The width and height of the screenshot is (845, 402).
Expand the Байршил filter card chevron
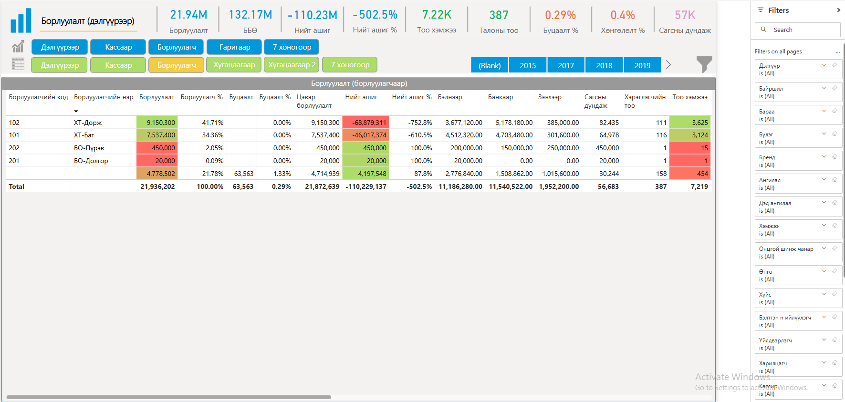click(x=824, y=88)
